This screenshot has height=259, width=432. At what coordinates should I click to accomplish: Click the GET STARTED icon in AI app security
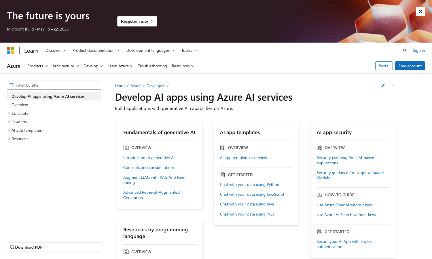[319, 231]
